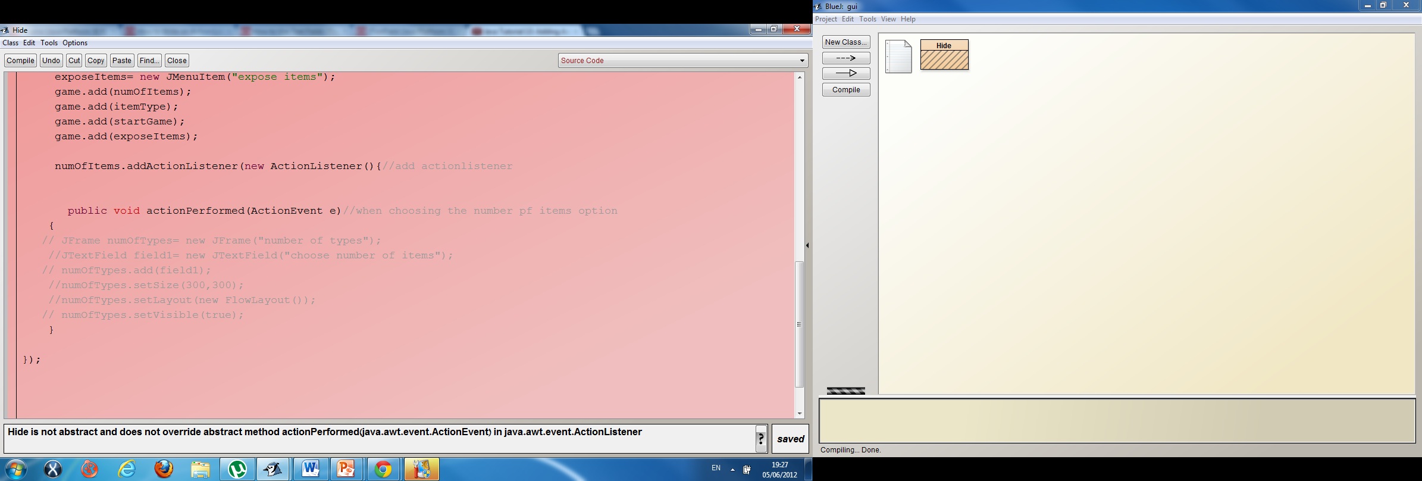This screenshot has height=481, width=1422.
Task: Click the EN language indicator in taskbar
Action: point(716,468)
